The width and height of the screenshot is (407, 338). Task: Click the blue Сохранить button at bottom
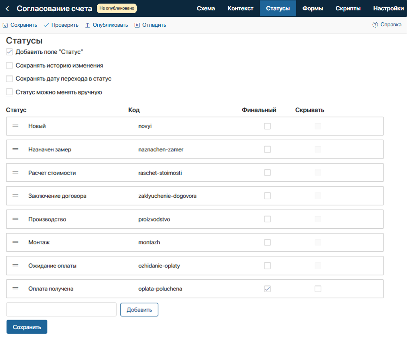[27, 327]
